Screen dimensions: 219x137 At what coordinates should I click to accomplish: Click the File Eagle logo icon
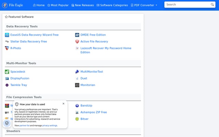pos(5,5)
